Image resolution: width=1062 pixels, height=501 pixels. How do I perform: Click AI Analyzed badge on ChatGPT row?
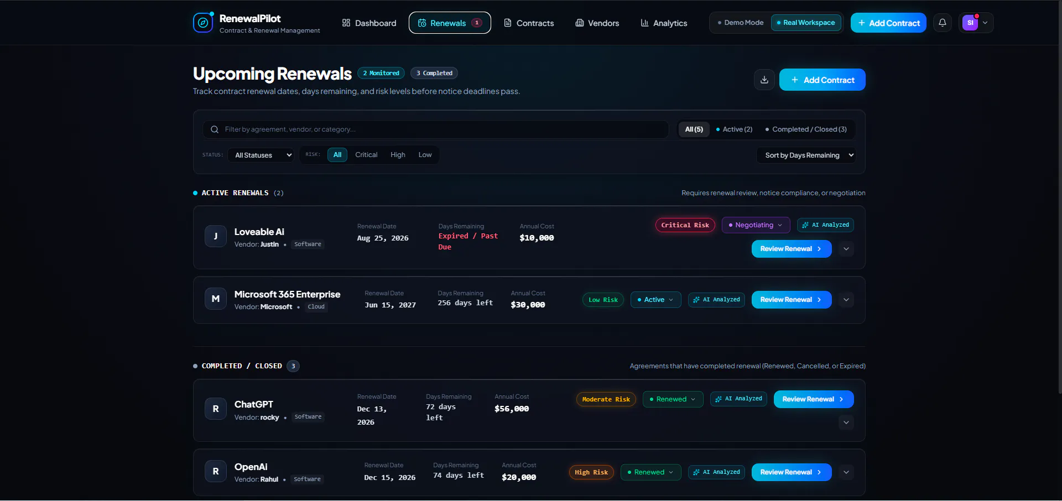tap(738, 399)
